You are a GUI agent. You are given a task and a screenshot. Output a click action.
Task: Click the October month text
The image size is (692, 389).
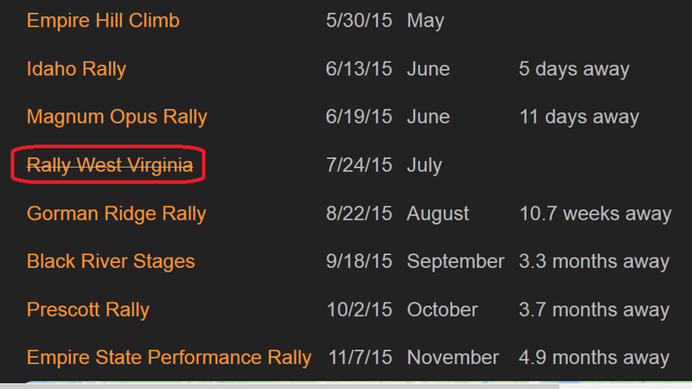pyautogui.click(x=442, y=309)
